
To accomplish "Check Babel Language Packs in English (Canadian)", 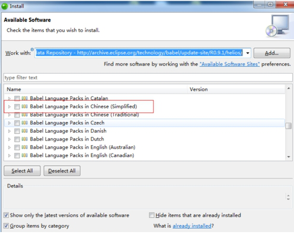I will pos(17,155).
